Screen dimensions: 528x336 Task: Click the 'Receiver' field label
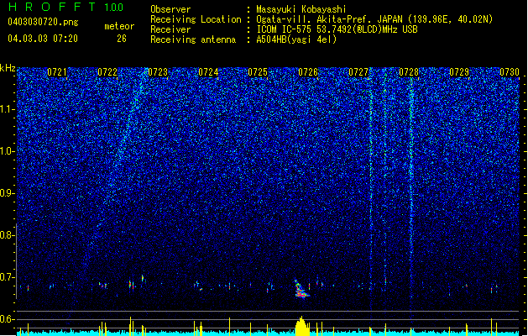(x=170, y=29)
